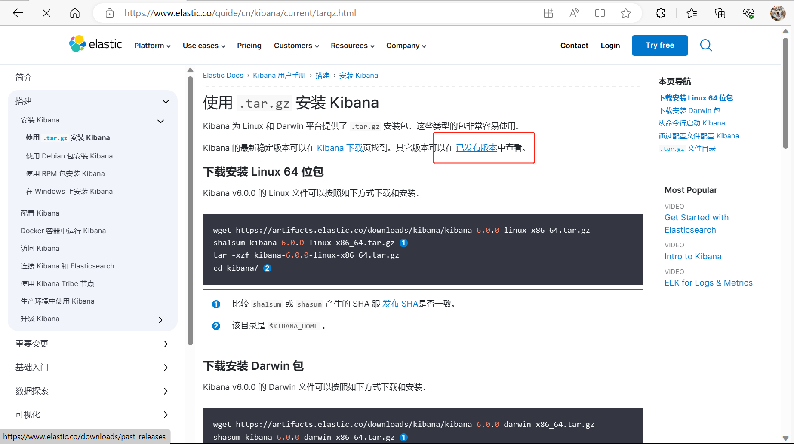Image resolution: width=794 pixels, height=444 pixels.
Task: Open 使用 Kibana Tribe 节点
Action: point(58,284)
